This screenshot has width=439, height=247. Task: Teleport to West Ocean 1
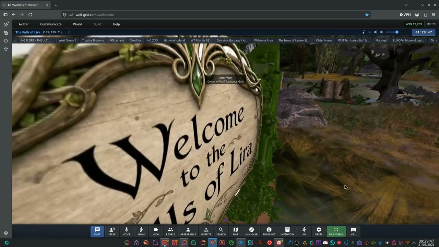point(67,40)
